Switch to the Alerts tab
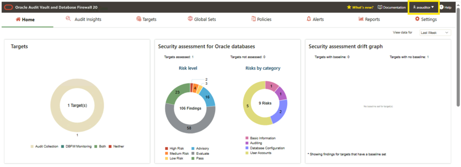461x167 pixels. tap(315, 20)
